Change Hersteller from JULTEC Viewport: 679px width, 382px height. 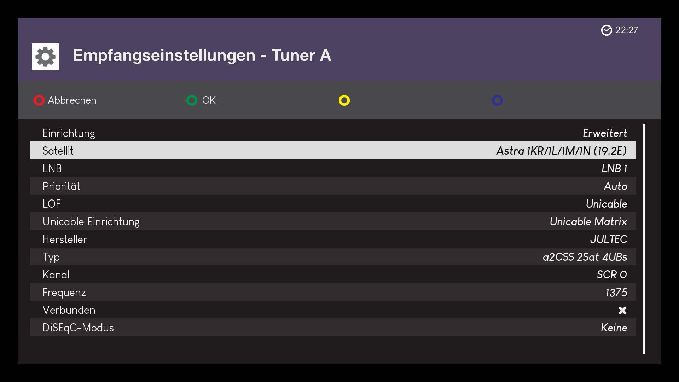[x=608, y=239]
